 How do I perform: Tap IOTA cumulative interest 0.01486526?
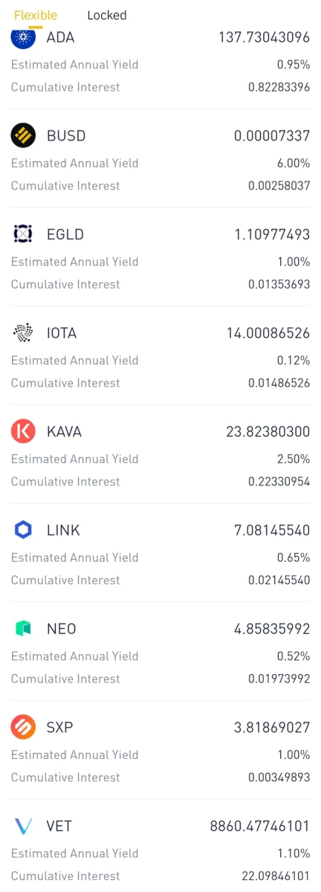279,383
